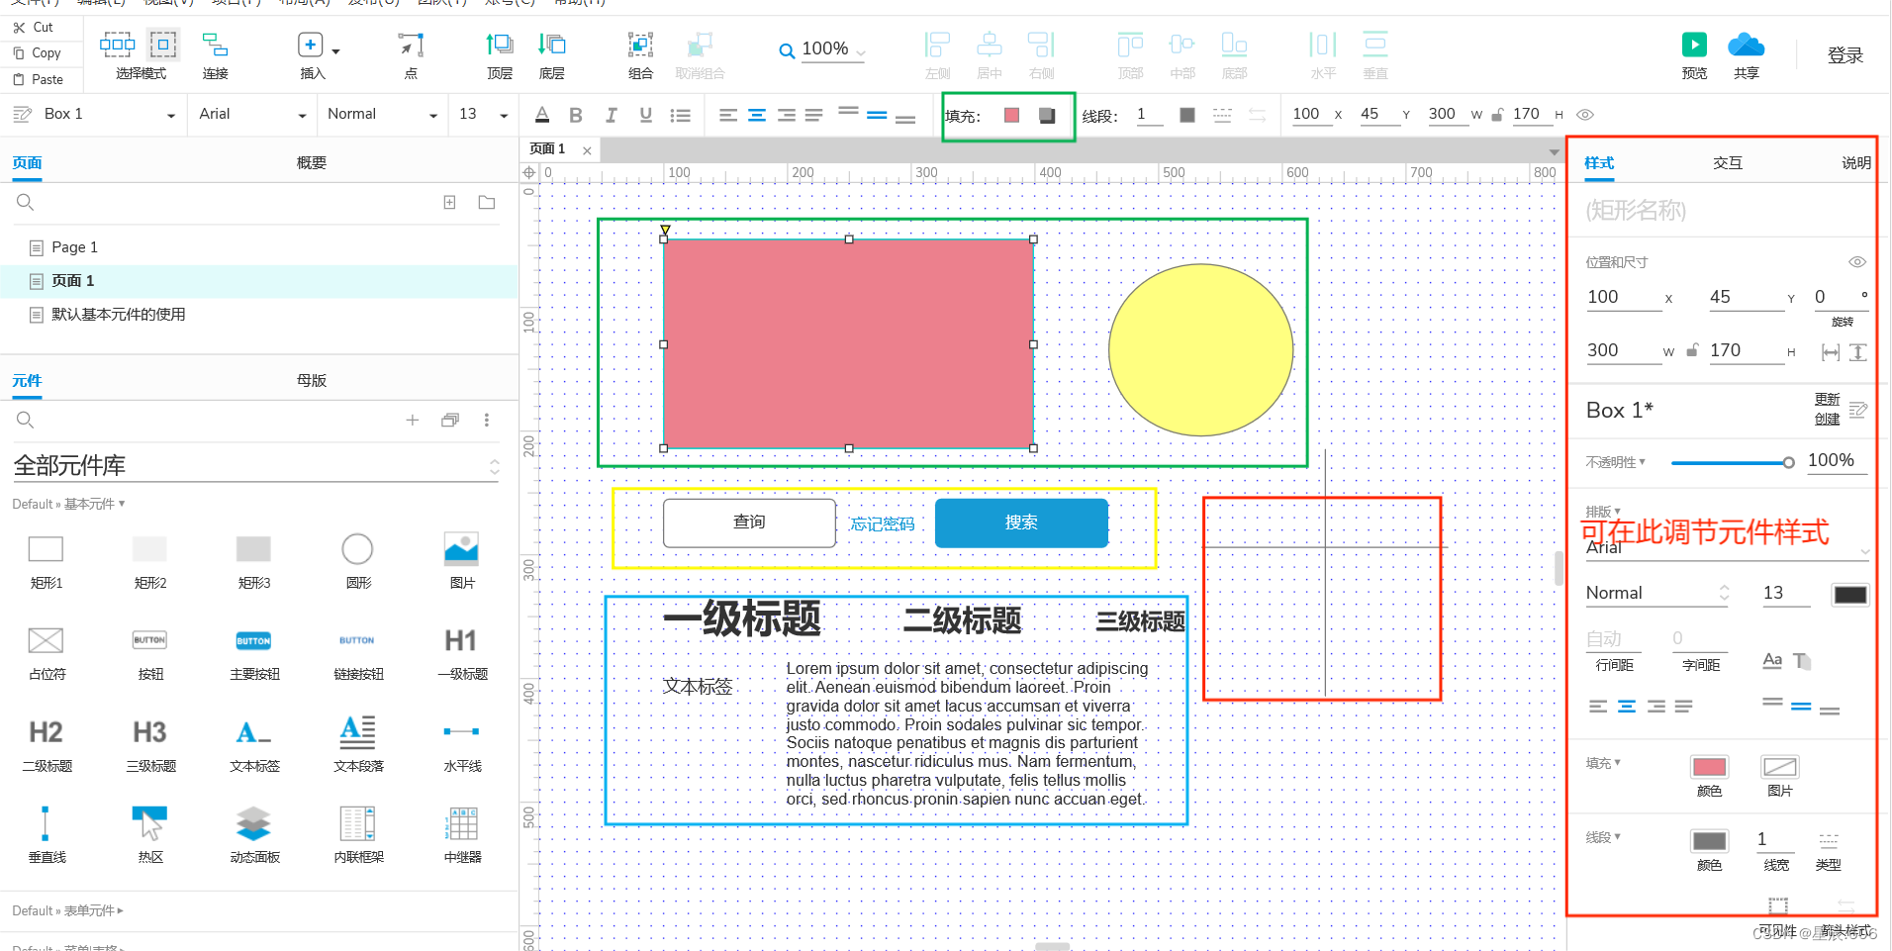Viewport: 1892px width, 951px height.
Task: Switch to the 说明 notes tab
Action: click(1855, 162)
